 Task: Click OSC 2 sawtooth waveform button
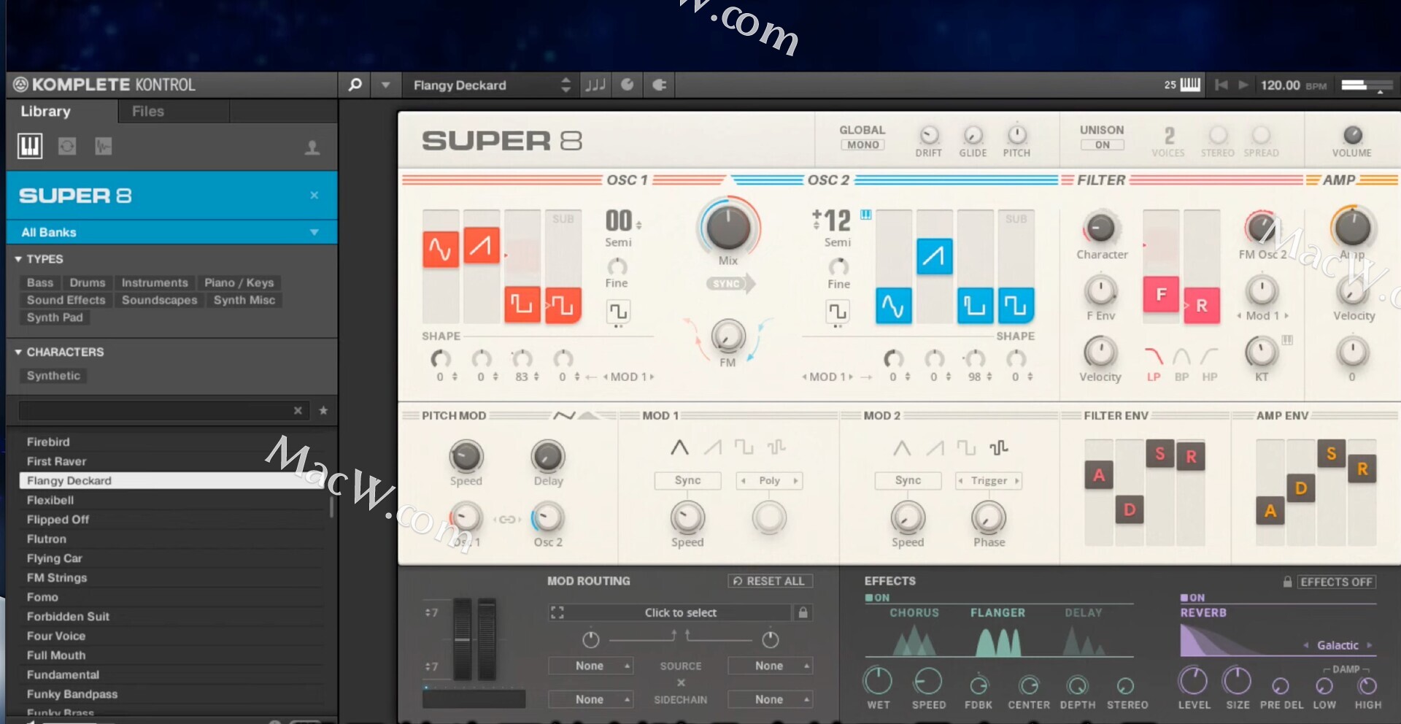coord(935,256)
